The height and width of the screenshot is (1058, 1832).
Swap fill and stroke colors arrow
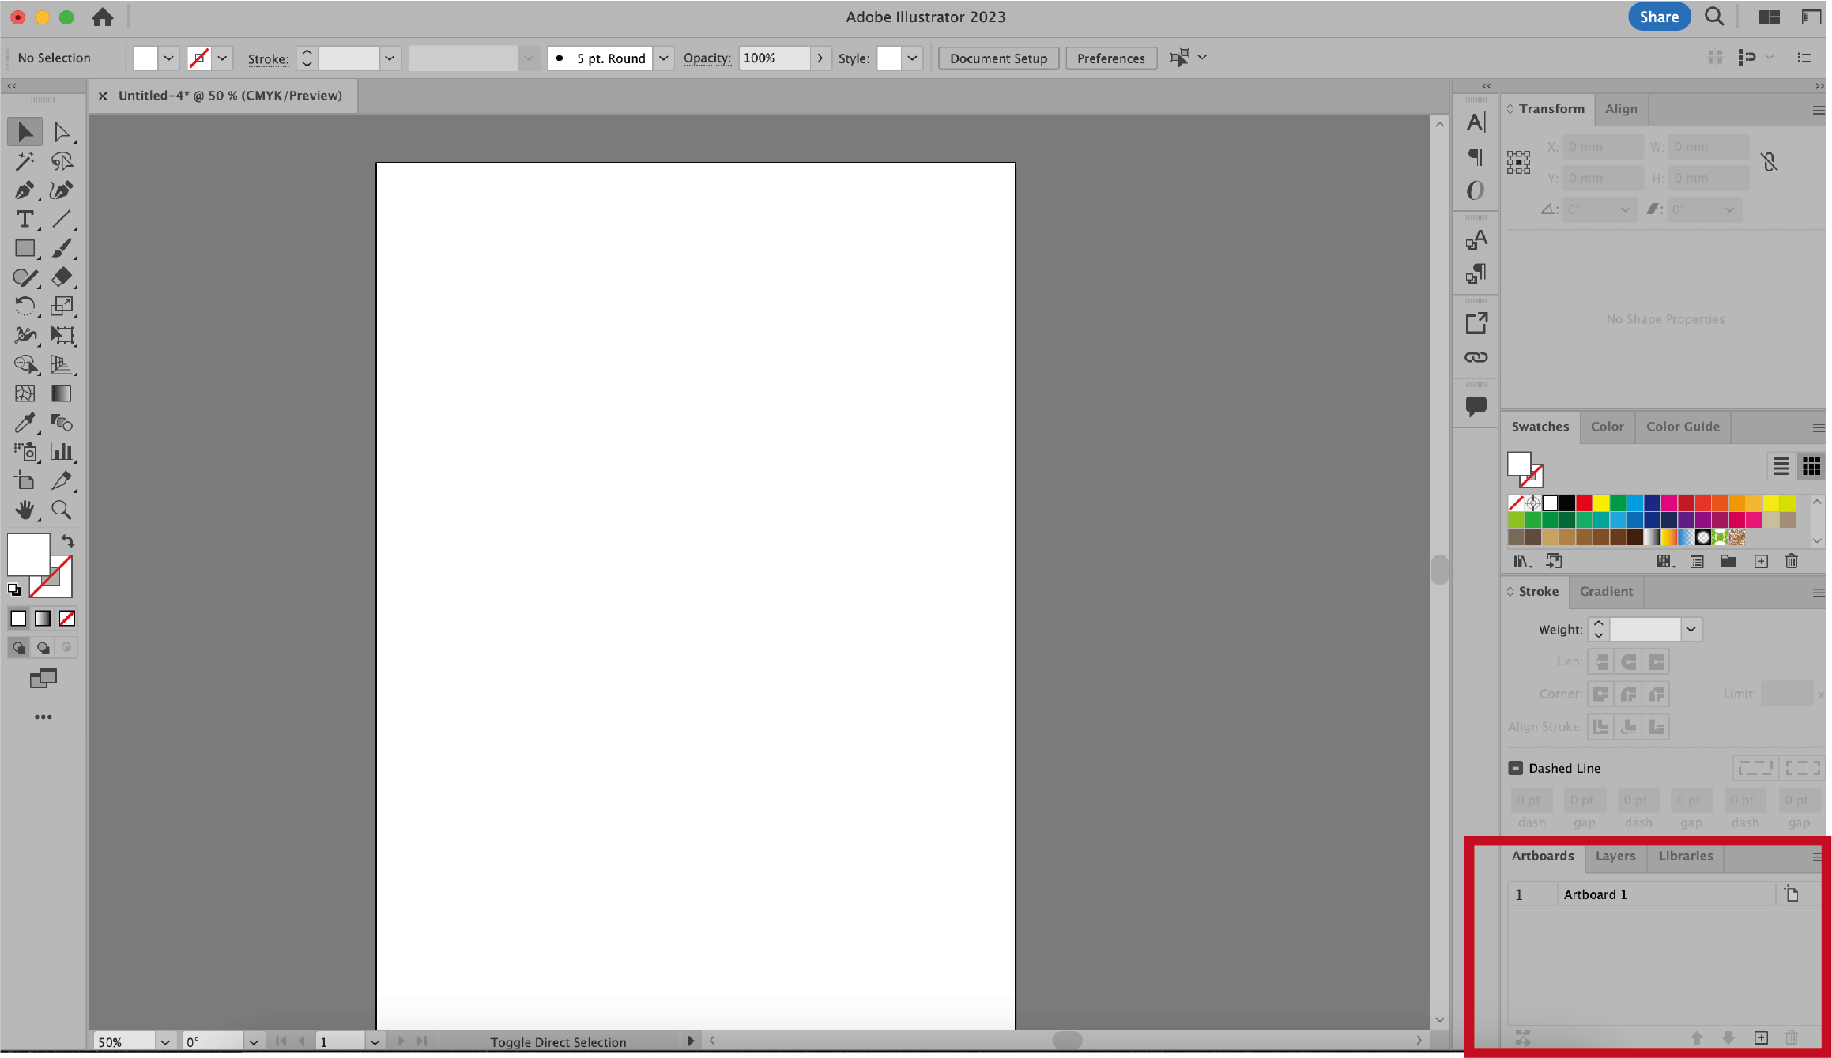(69, 541)
